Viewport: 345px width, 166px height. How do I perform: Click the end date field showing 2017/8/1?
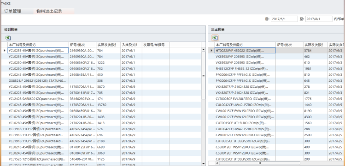tap(319, 19)
